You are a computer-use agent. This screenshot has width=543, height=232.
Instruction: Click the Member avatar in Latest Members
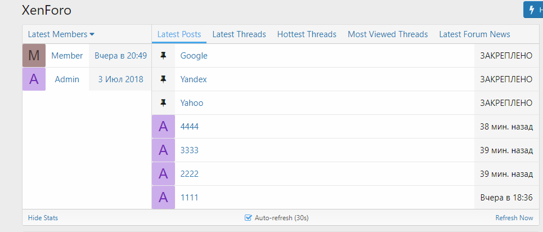point(34,56)
